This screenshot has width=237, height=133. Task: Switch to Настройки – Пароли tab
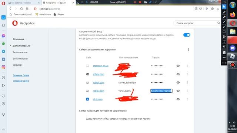pos(59,3)
